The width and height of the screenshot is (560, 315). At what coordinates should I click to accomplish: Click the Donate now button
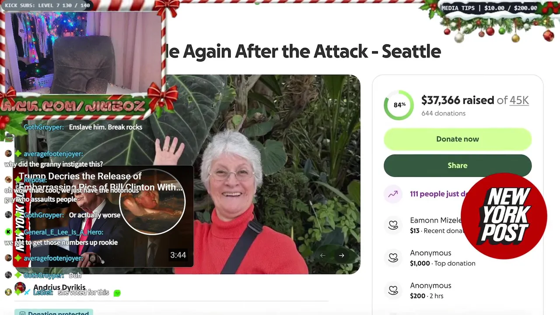(458, 139)
